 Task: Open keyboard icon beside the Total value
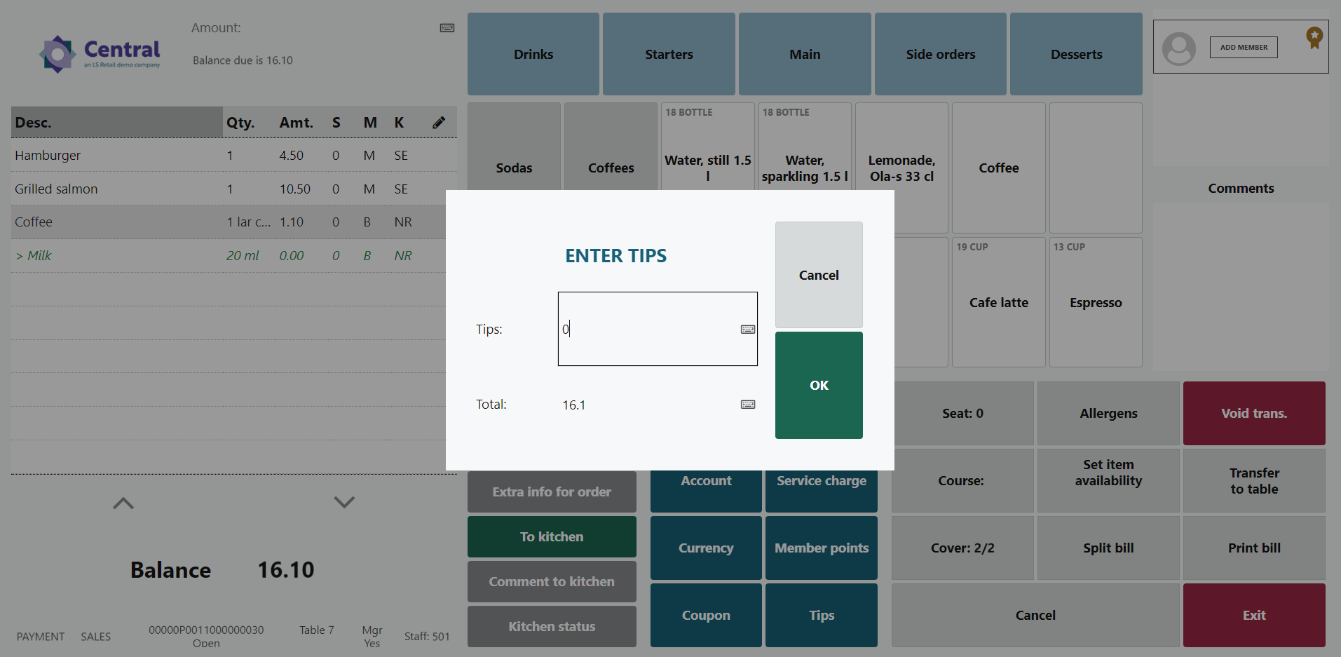pyautogui.click(x=748, y=405)
